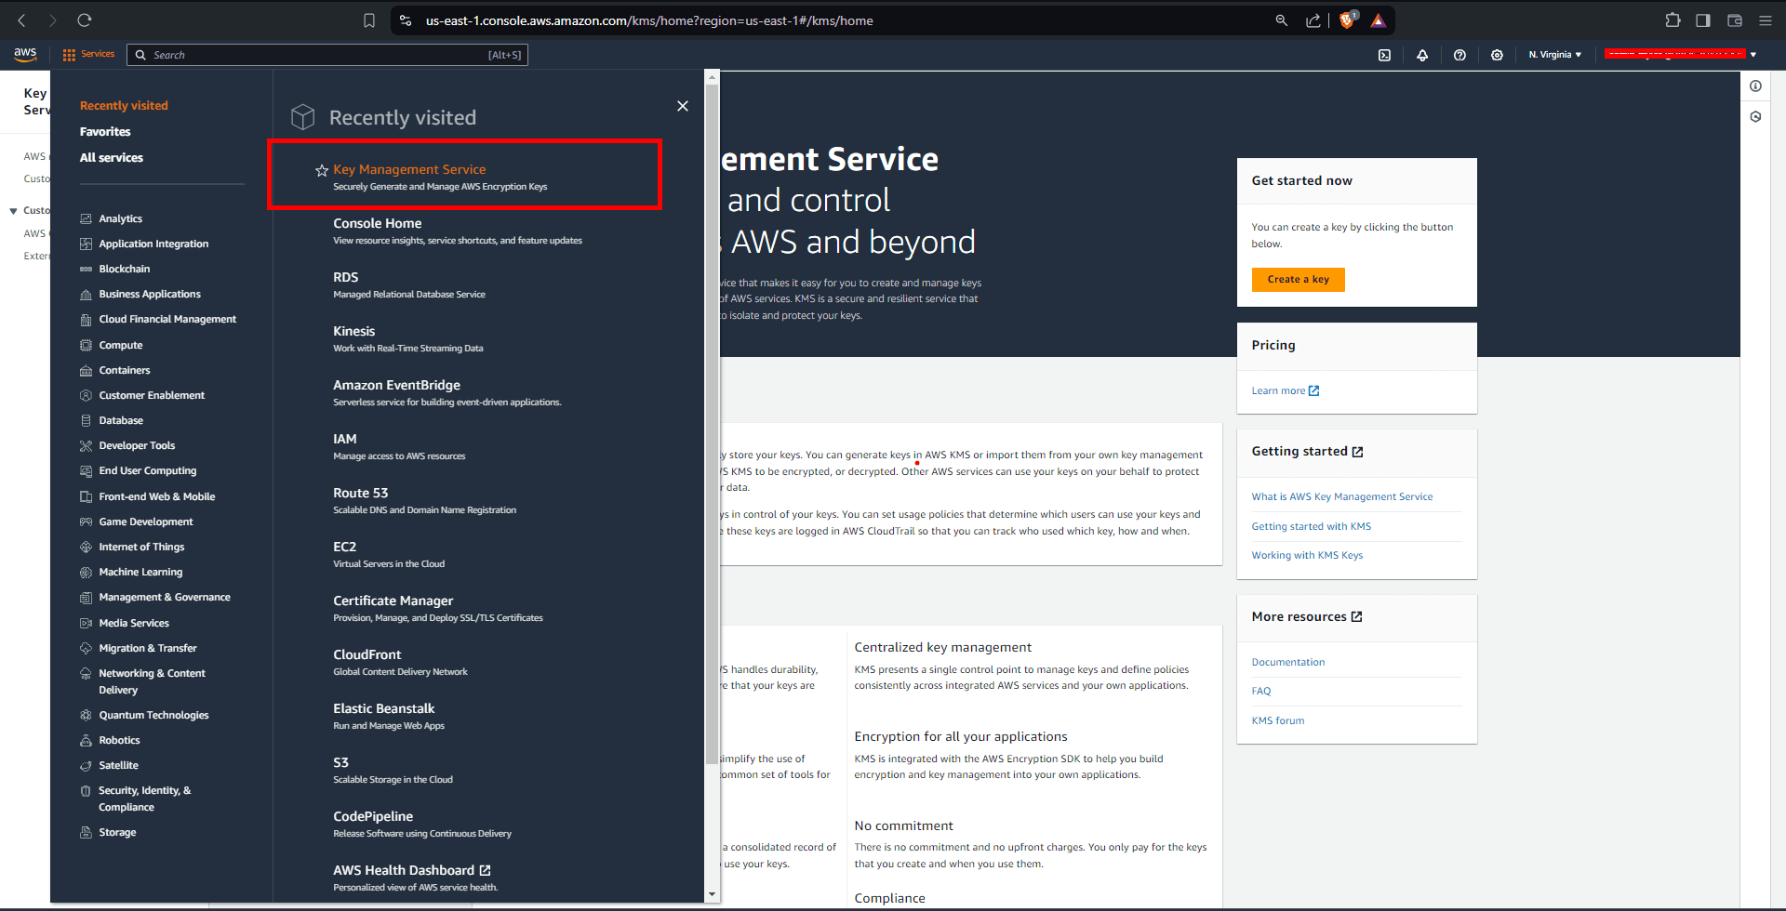The image size is (1786, 911).
Task: Select Recently visited in services menu
Action: tap(124, 106)
